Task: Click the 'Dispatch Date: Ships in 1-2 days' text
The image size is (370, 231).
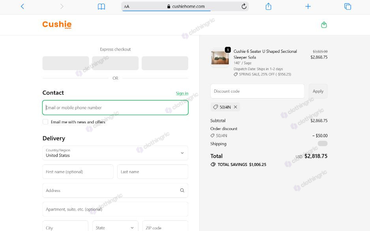Action: 258,69
